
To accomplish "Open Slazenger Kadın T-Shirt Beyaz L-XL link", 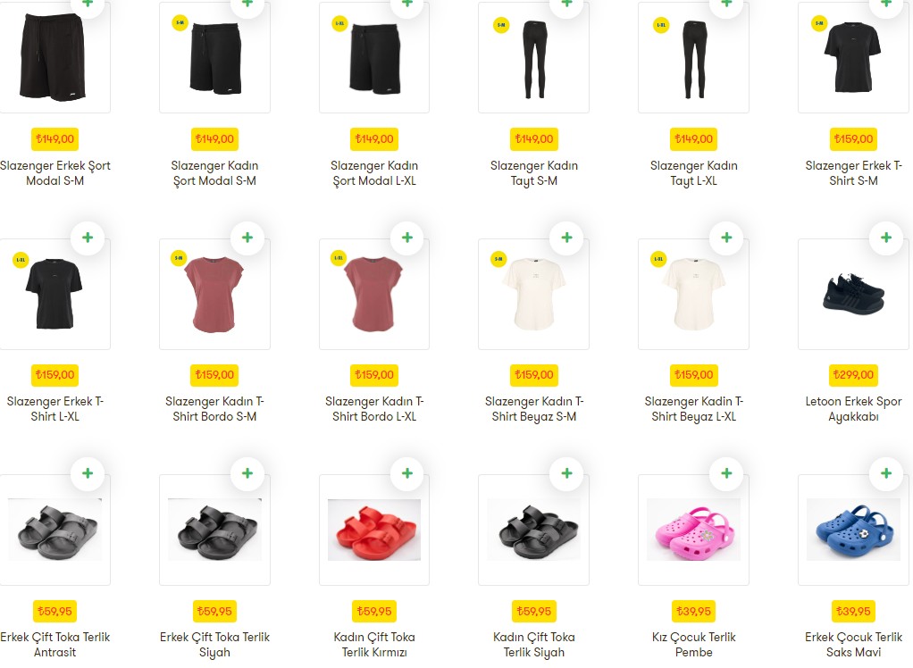I will [693, 408].
